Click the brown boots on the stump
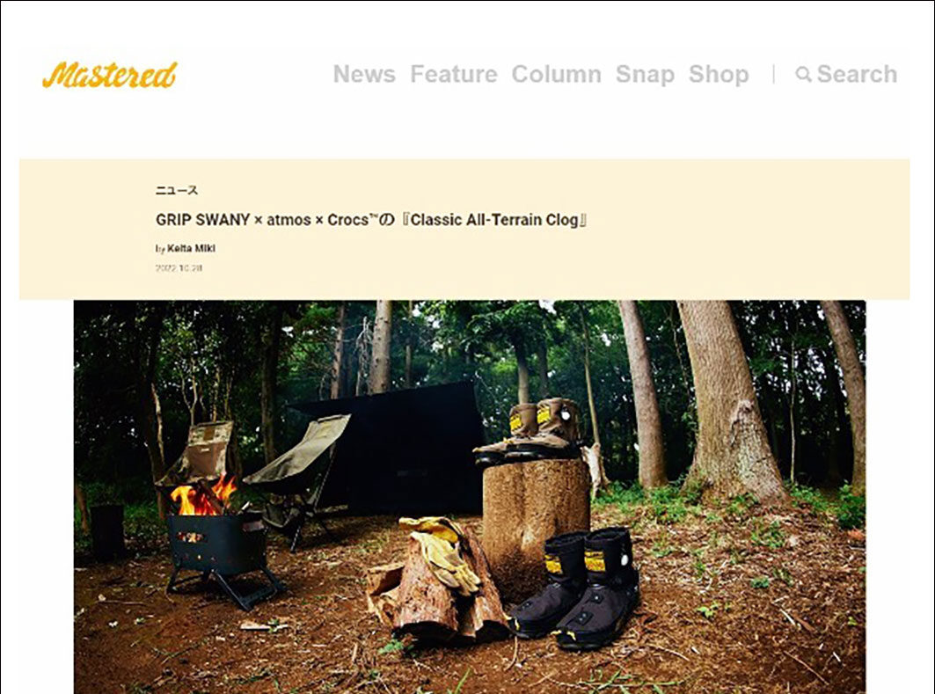Image resolution: width=935 pixels, height=694 pixels. [x=528, y=431]
